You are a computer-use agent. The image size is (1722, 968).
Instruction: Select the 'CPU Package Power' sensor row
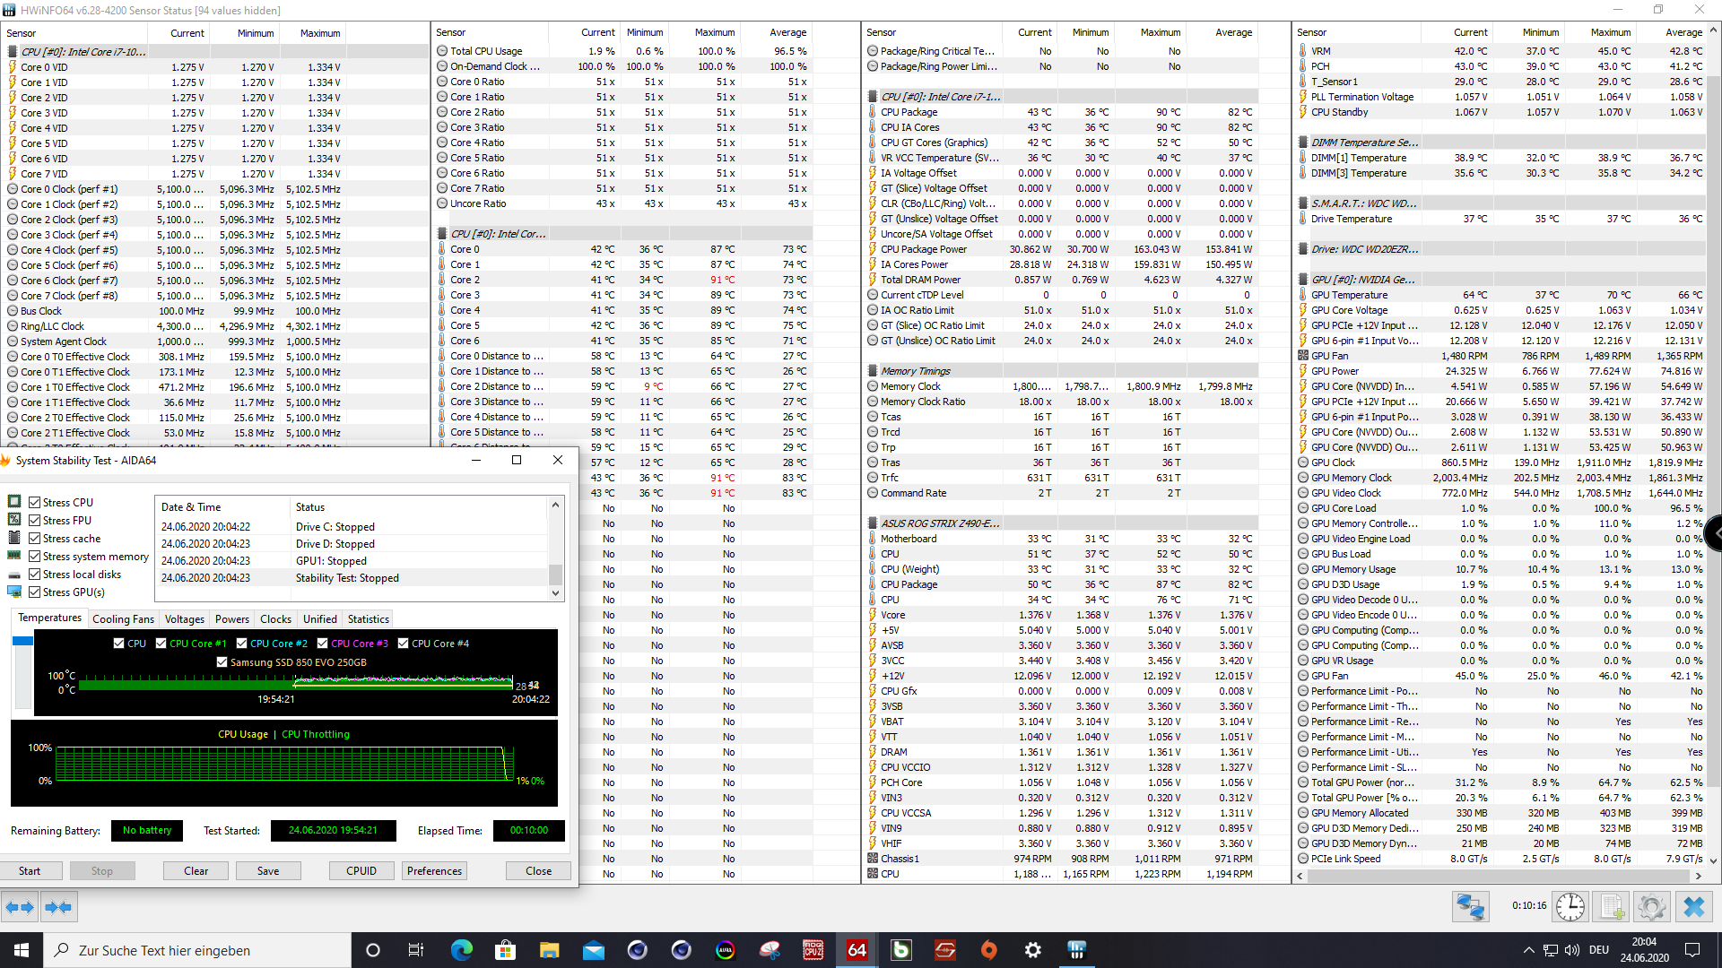click(1061, 249)
